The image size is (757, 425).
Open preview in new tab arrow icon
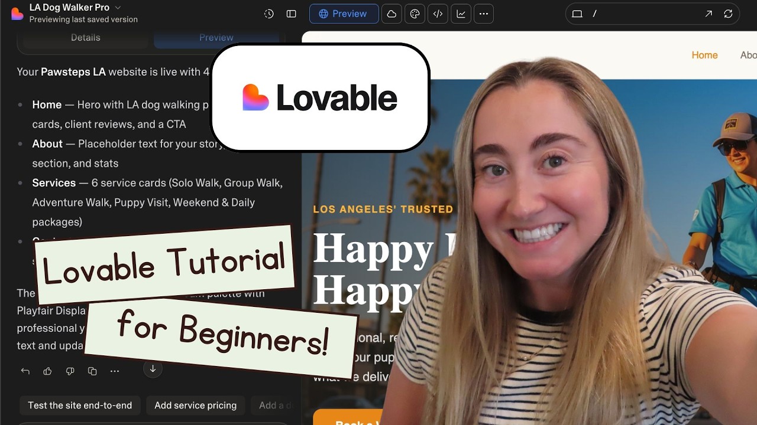pyautogui.click(x=709, y=14)
